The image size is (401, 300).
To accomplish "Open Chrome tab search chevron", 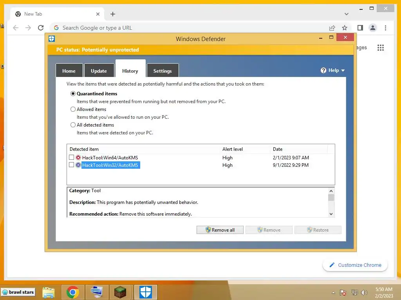I will point(347,14).
